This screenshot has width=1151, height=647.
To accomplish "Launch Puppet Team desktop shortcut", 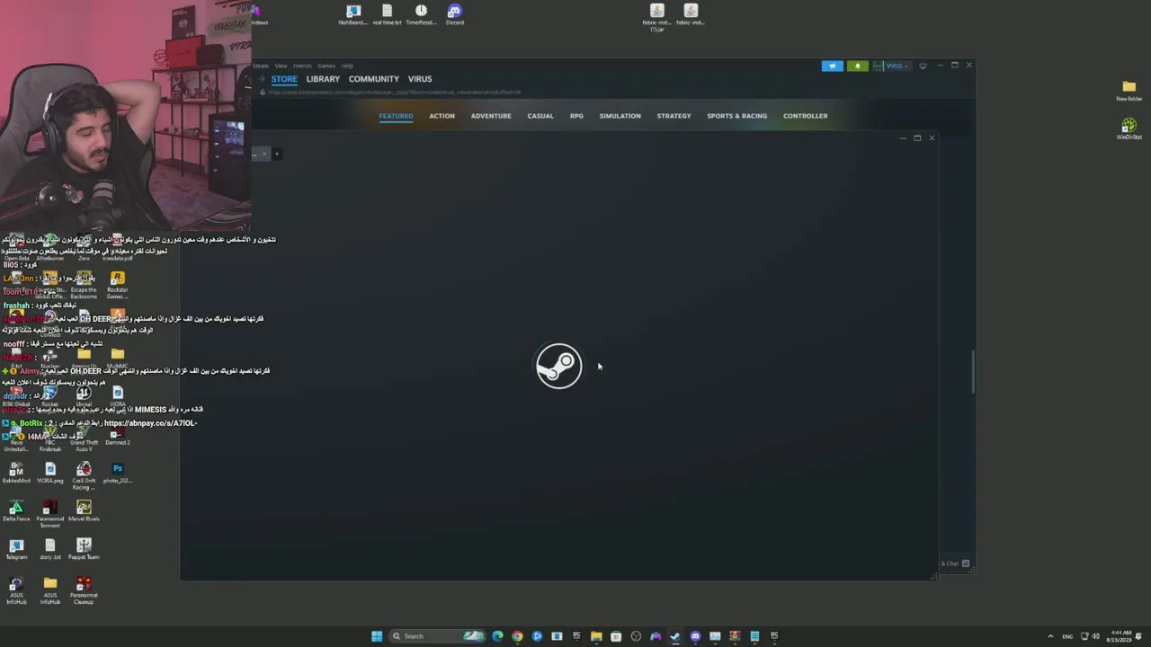I will (84, 549).
